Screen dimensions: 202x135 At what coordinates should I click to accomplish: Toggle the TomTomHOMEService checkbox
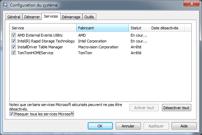click(14, 53)
